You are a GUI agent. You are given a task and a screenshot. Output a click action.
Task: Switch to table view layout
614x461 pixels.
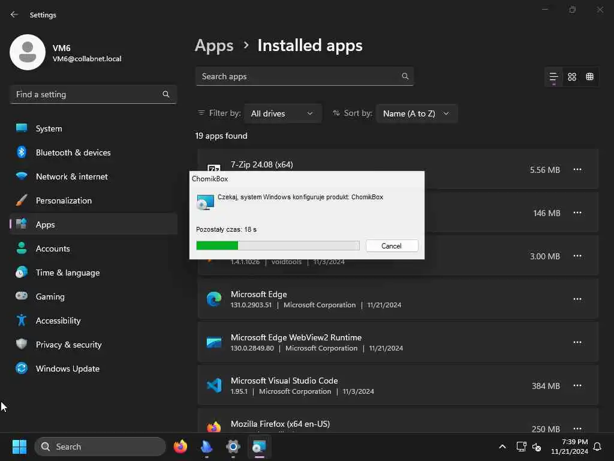click(x=590, y=77)
